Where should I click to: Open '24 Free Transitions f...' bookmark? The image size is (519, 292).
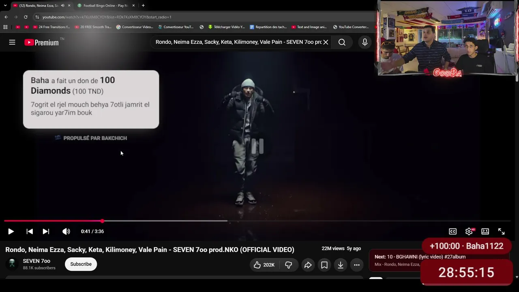(50, 27)
